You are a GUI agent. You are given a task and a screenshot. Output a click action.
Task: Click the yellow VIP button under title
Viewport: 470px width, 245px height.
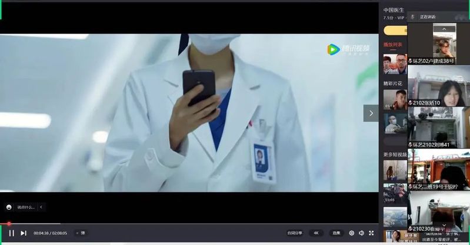click(x=395, y=30)
